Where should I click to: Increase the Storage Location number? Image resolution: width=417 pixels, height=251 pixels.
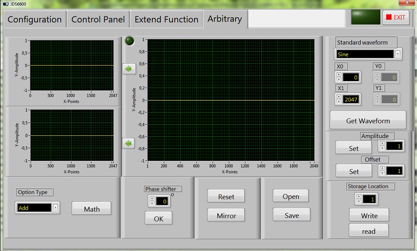(x=359, y=197)
